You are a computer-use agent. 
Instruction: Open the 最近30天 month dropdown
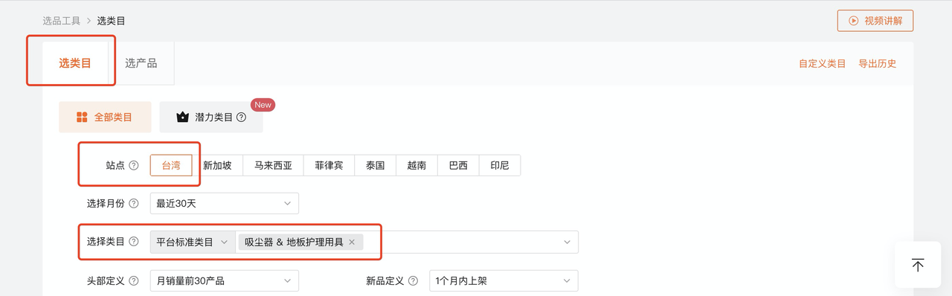click(224, 204)
